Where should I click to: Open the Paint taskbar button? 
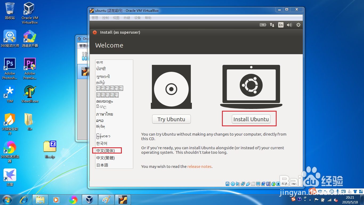tap(107, 200)
